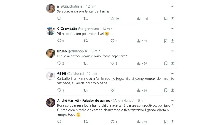Open more options on O Gremistão tweet

[172, 29]
